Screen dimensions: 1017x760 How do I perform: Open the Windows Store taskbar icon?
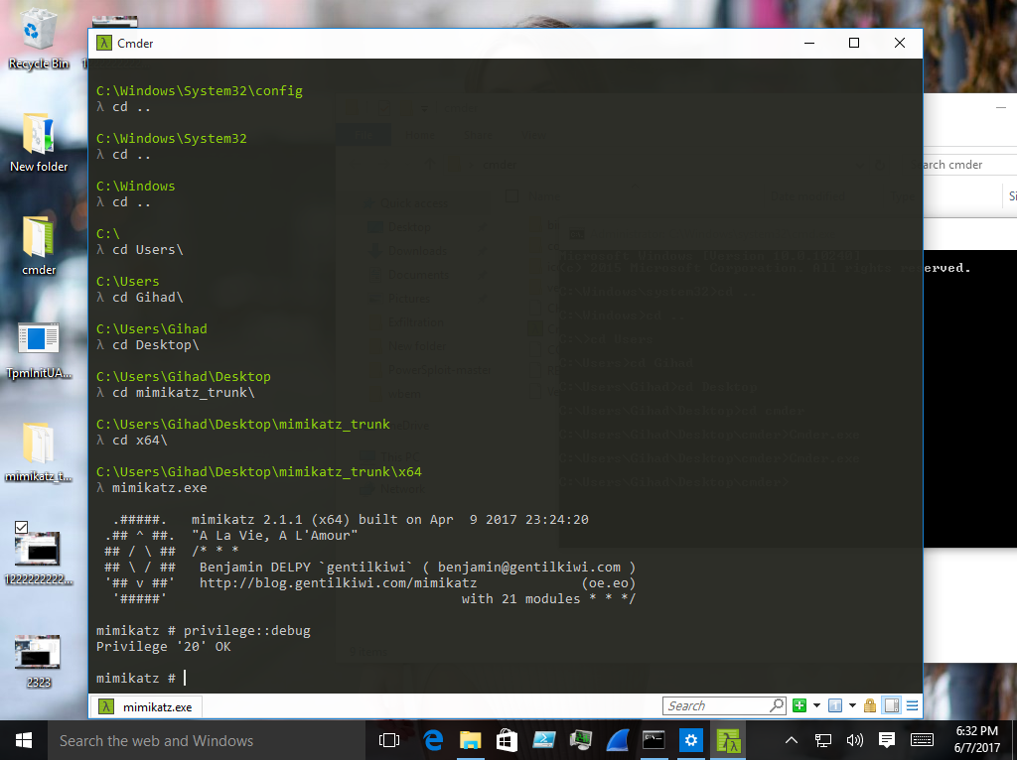[507, 740]
